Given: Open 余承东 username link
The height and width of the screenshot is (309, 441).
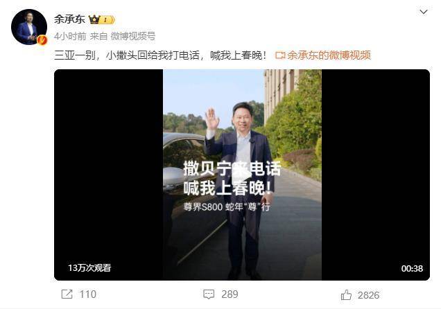Looking at the screenshot, I should click(x=69, y=19).
